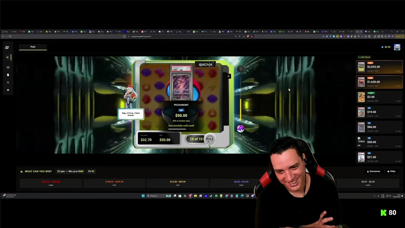Viewport: 405px width, 228px height.
Task: Select the Pulls tab
Action: (33, 47)
